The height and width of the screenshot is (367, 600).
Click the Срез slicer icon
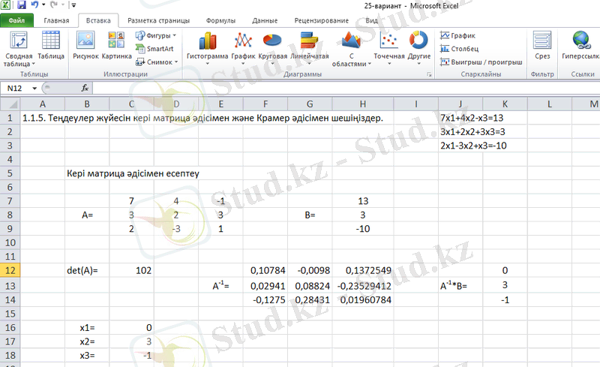[x=542, y=45]
